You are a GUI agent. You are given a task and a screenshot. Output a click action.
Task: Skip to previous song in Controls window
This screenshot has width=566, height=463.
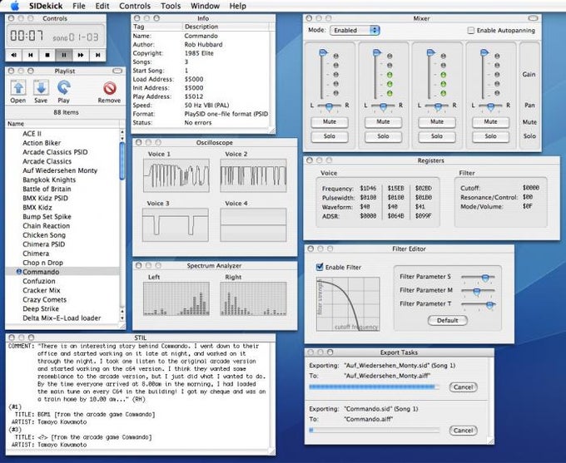pyautogui.click(x=31, y=55)
